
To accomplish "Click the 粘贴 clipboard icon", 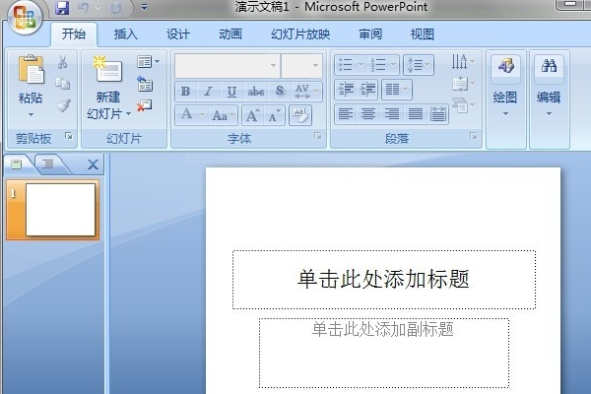I will 31,70.
